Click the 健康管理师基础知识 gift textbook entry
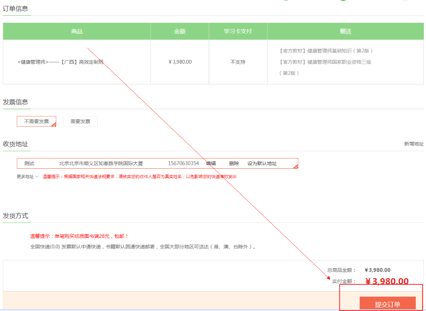 click(326, 51)
